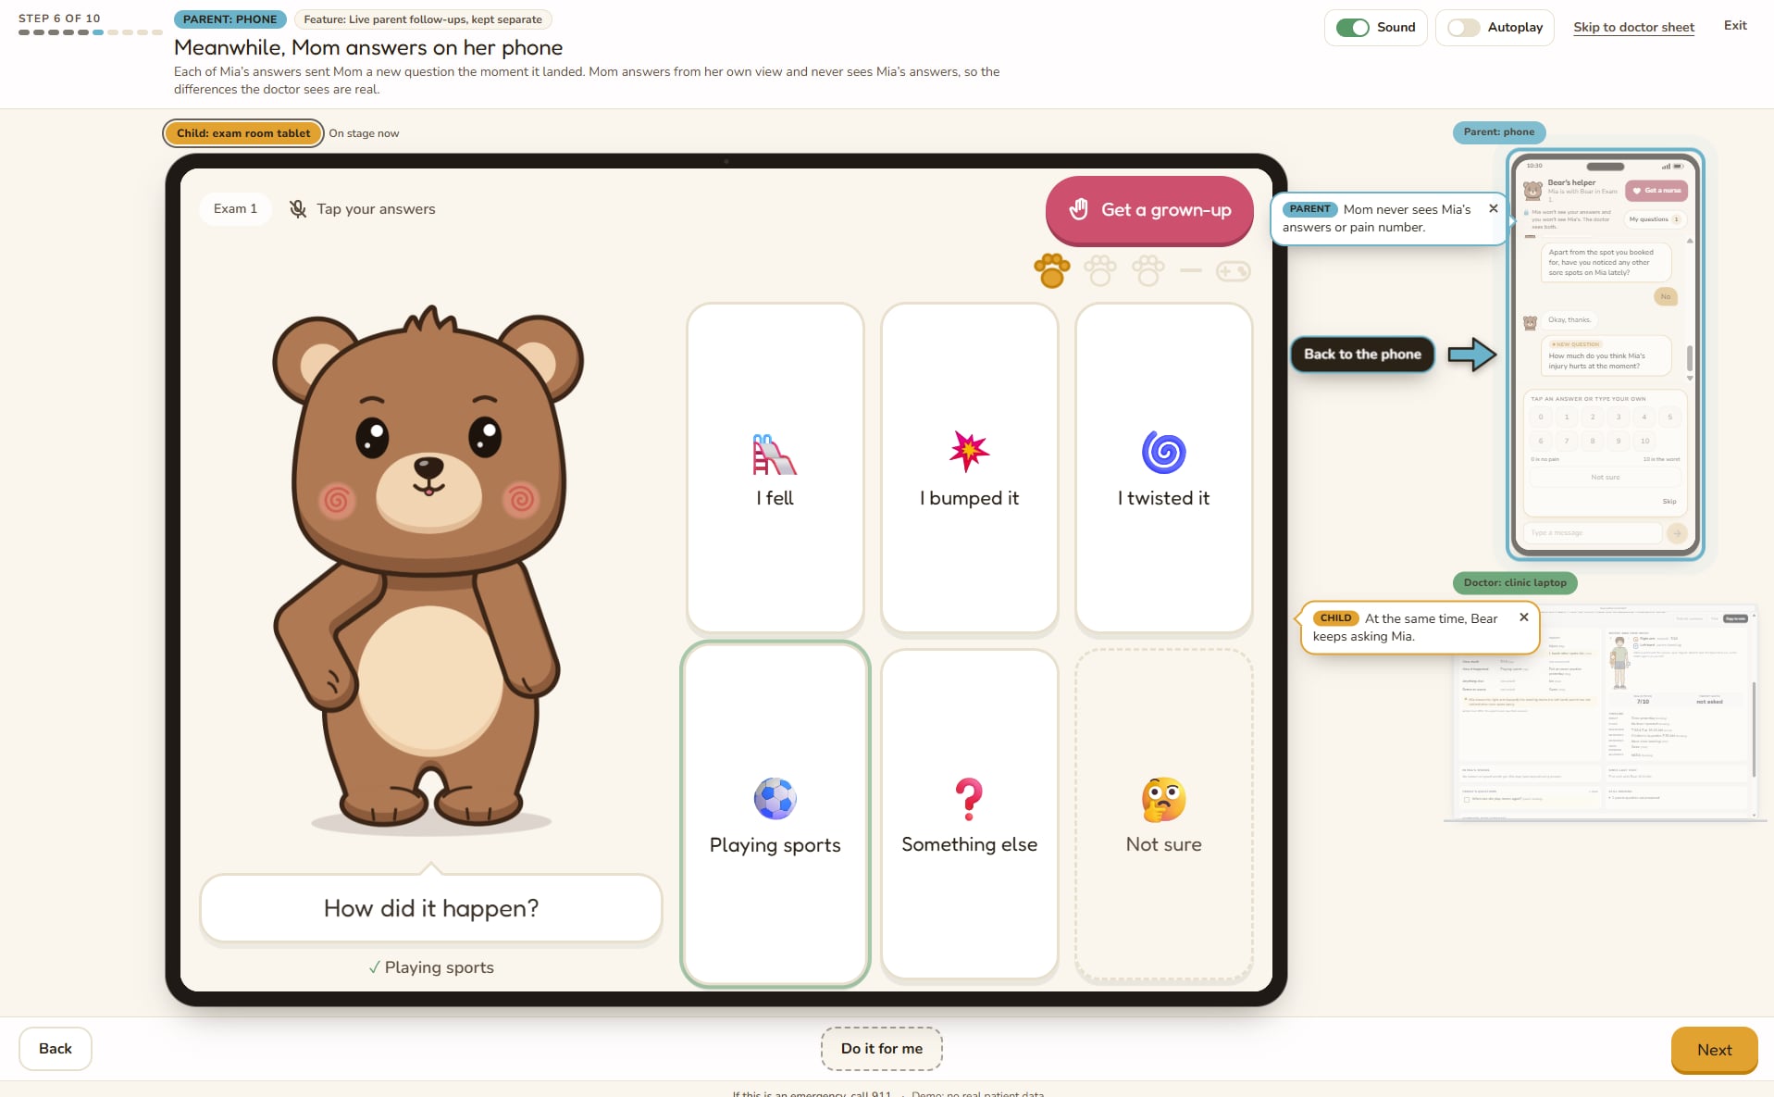The image size is (1774, 1097).
Task: Click the 'Type a message' field on phone
Action: click(x=1594, y=533)
